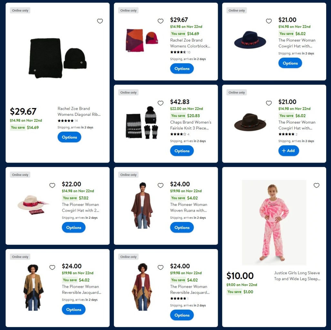Favorite the Justice Girls pink sleep set

[316, 185]
